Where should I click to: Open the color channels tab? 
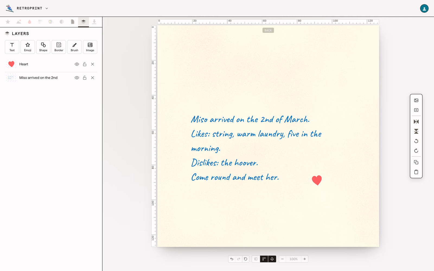(x=51, y=22)
